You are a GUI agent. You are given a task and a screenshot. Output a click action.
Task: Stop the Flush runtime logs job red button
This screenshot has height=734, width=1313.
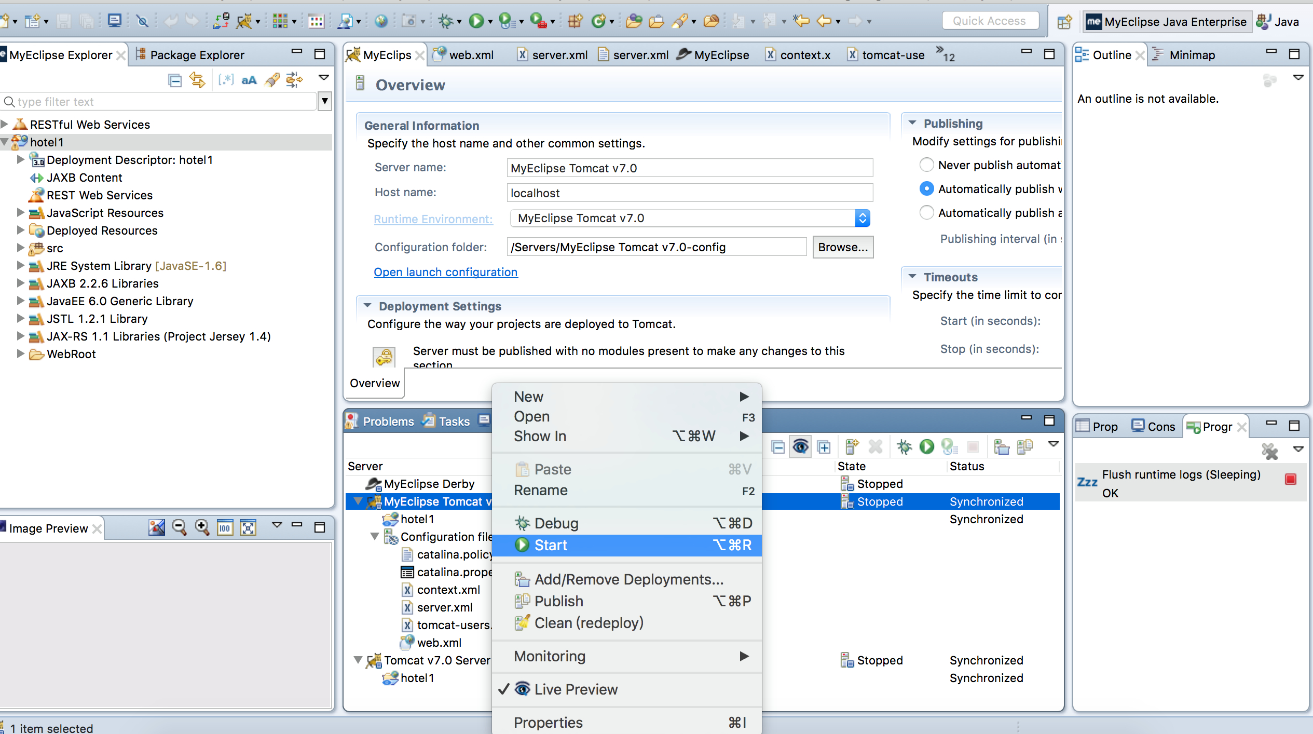coord(1290,479)
